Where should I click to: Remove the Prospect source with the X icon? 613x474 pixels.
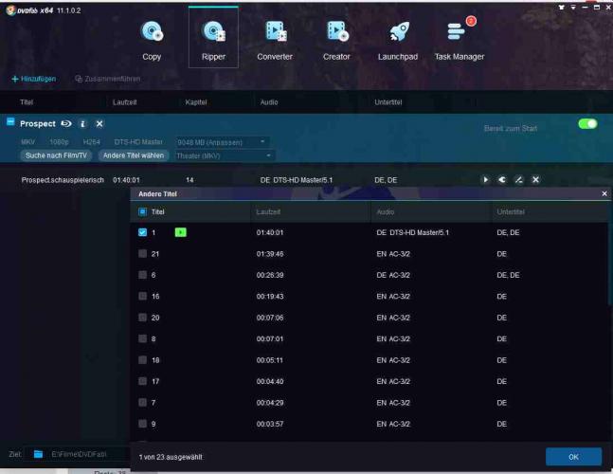99,124
